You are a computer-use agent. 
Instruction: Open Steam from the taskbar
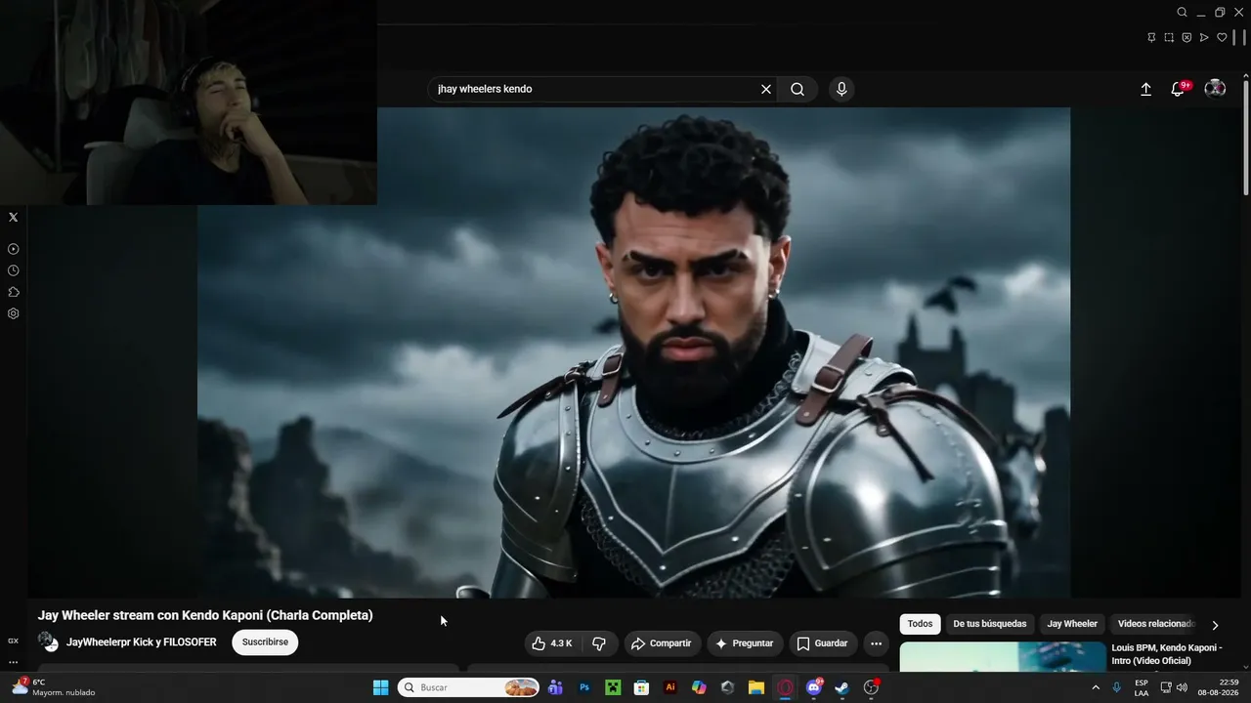[x=842, y=687]
